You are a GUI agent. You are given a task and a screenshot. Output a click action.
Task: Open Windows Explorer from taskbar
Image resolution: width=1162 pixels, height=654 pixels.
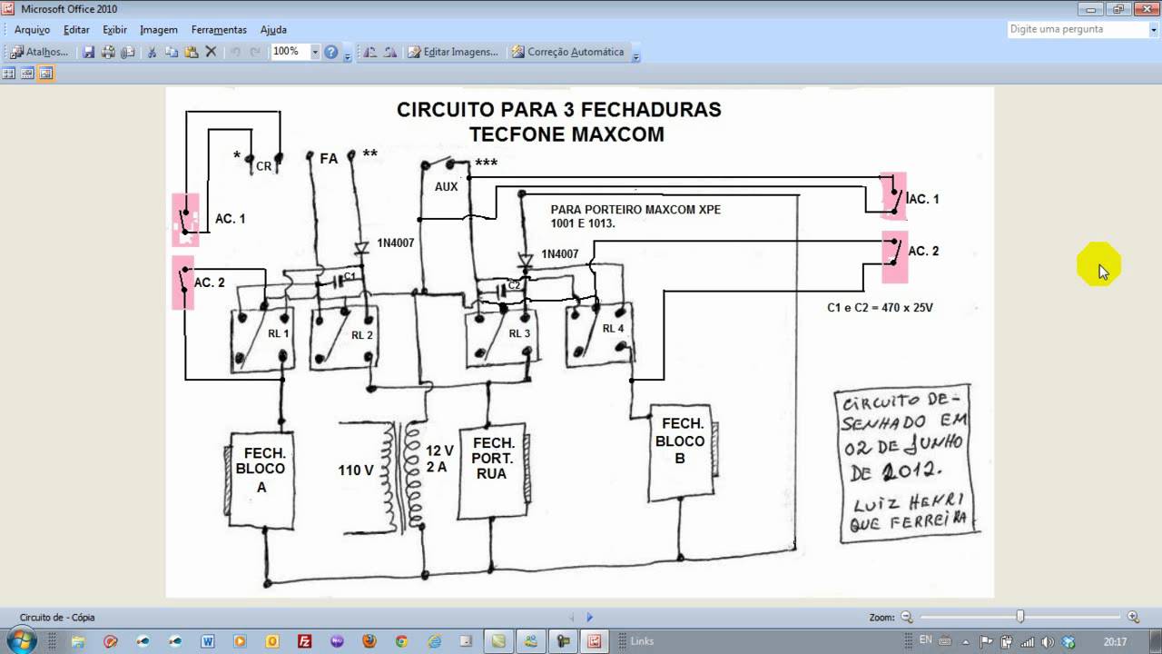(x=78, y=641)
